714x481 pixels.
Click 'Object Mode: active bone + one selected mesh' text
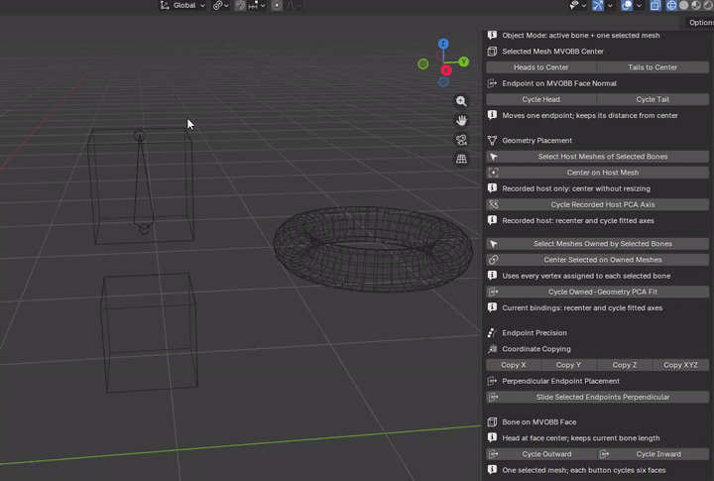click(x=580, y=36)
